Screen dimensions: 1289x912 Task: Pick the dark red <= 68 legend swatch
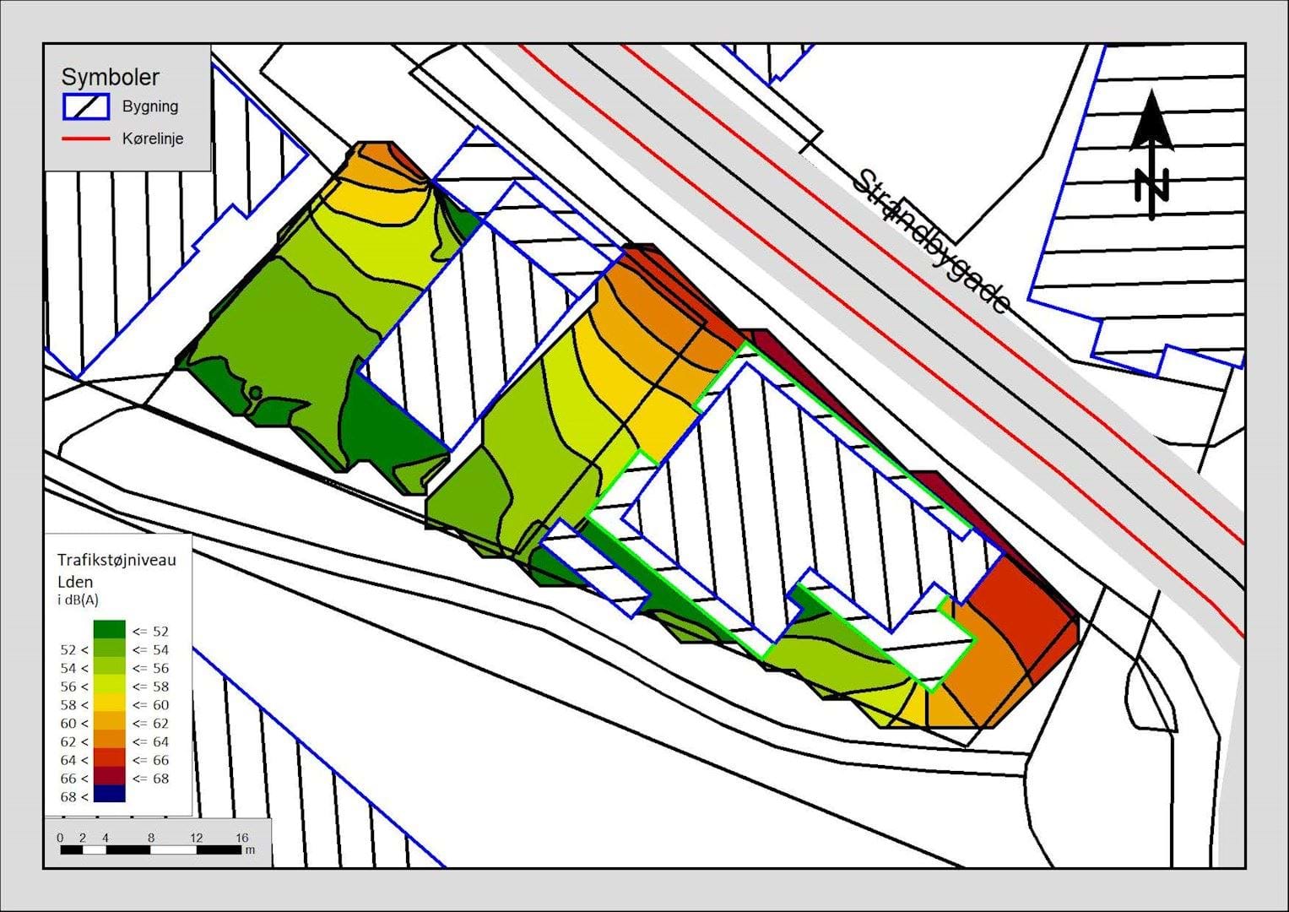(x=110, y=777)
